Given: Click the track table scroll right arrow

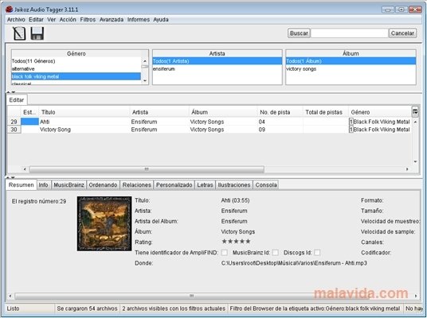Looking at the screenshot, I should [407, 169].
